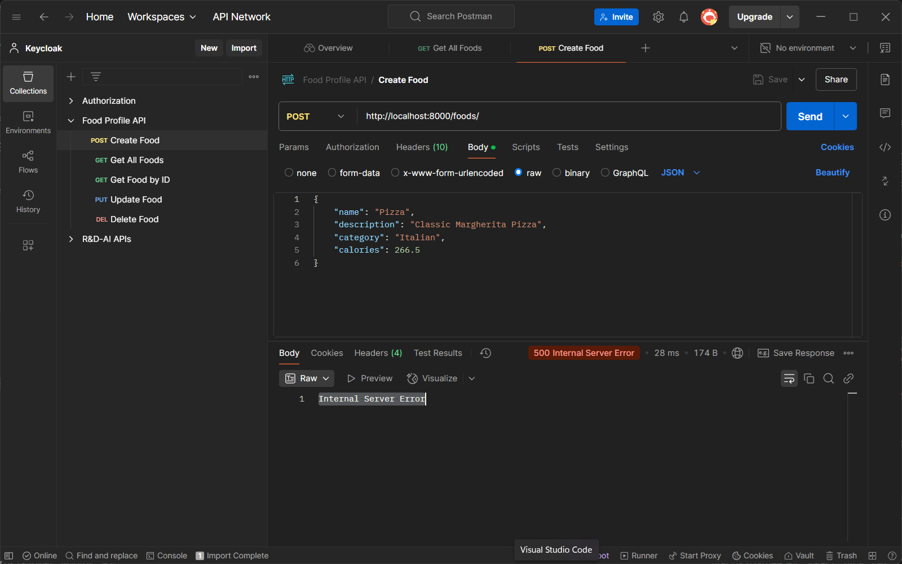The image size is (902, 564).
Task: Open network globe icon in response bar
Action: 737,353
